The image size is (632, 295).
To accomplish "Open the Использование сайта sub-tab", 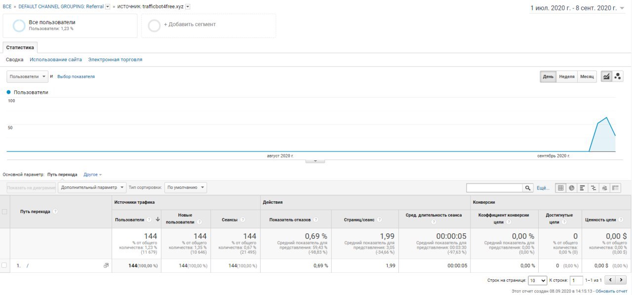I will (x=56, y=60).
